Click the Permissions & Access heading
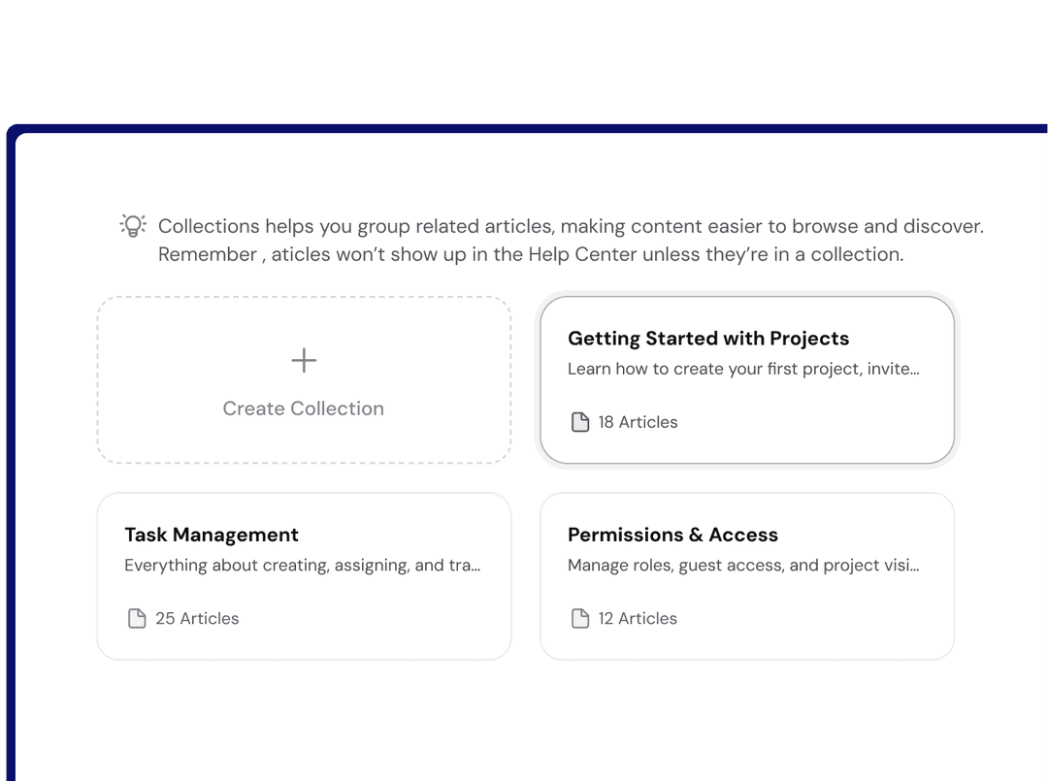The width and height of the screenshot is (1048, 781). click(672, 535)
